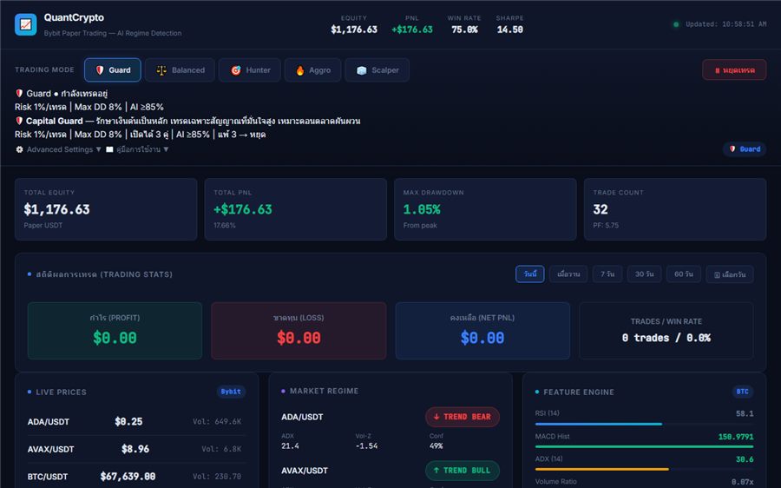Screen dimensions: 781x488
Task: Switch to Aggro trading mode
Action: pyautogui.click(x=312, y=69)
